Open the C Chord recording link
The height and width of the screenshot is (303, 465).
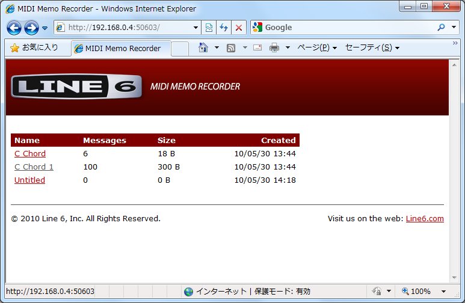pos(30,153)
